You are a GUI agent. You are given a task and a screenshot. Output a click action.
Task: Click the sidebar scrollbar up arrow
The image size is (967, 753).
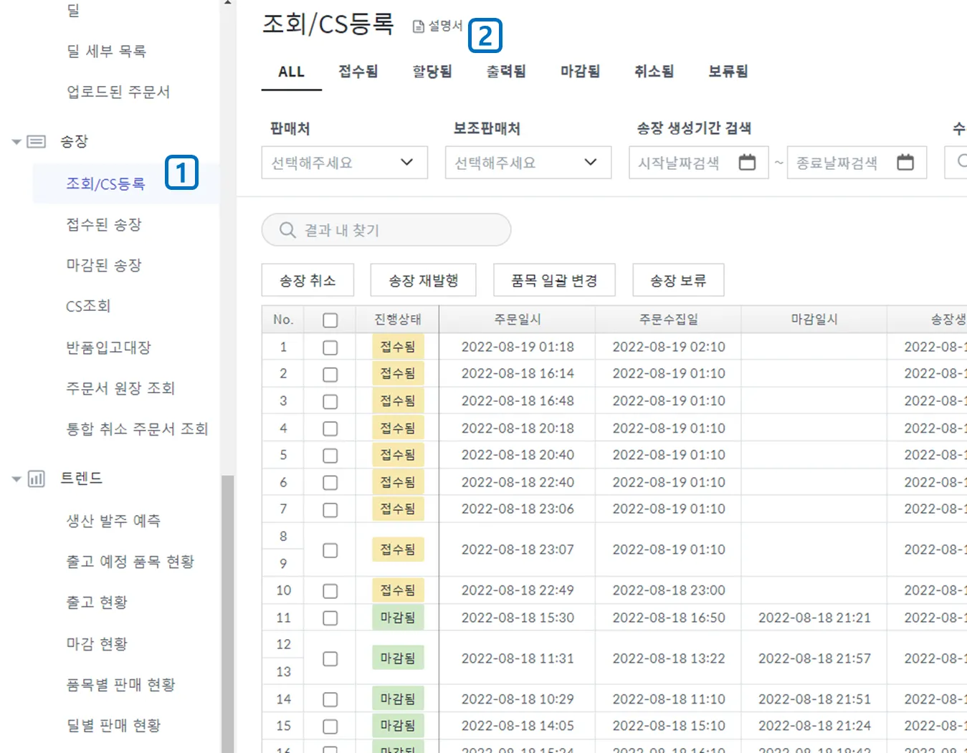point(228,3)
